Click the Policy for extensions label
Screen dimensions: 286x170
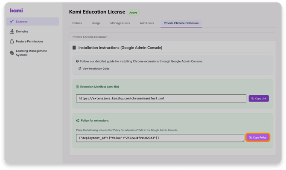95,121
